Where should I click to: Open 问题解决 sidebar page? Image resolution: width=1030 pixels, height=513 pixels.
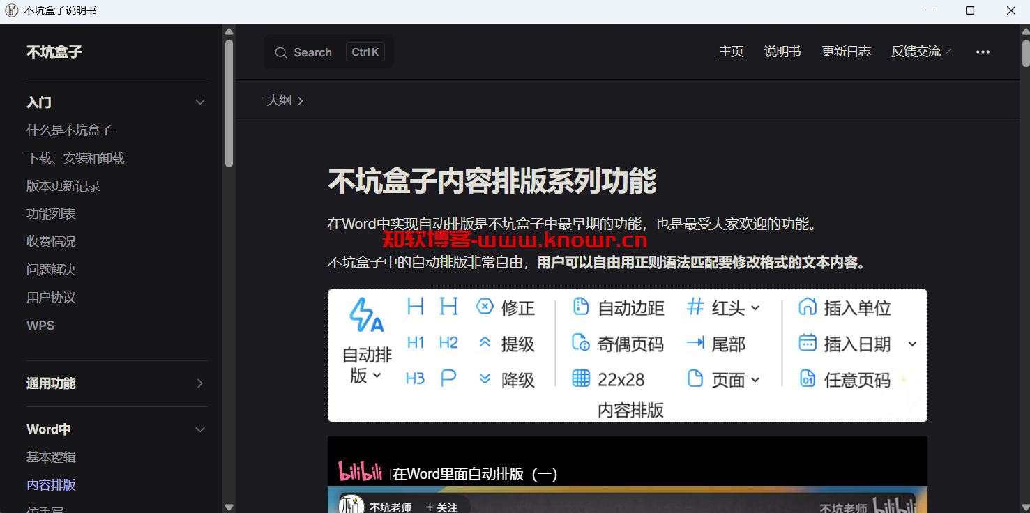pos(51,270)
